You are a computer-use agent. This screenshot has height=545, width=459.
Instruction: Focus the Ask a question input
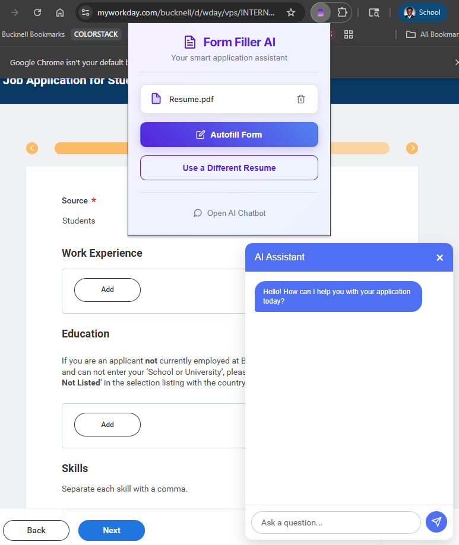(x=335, y=522)
